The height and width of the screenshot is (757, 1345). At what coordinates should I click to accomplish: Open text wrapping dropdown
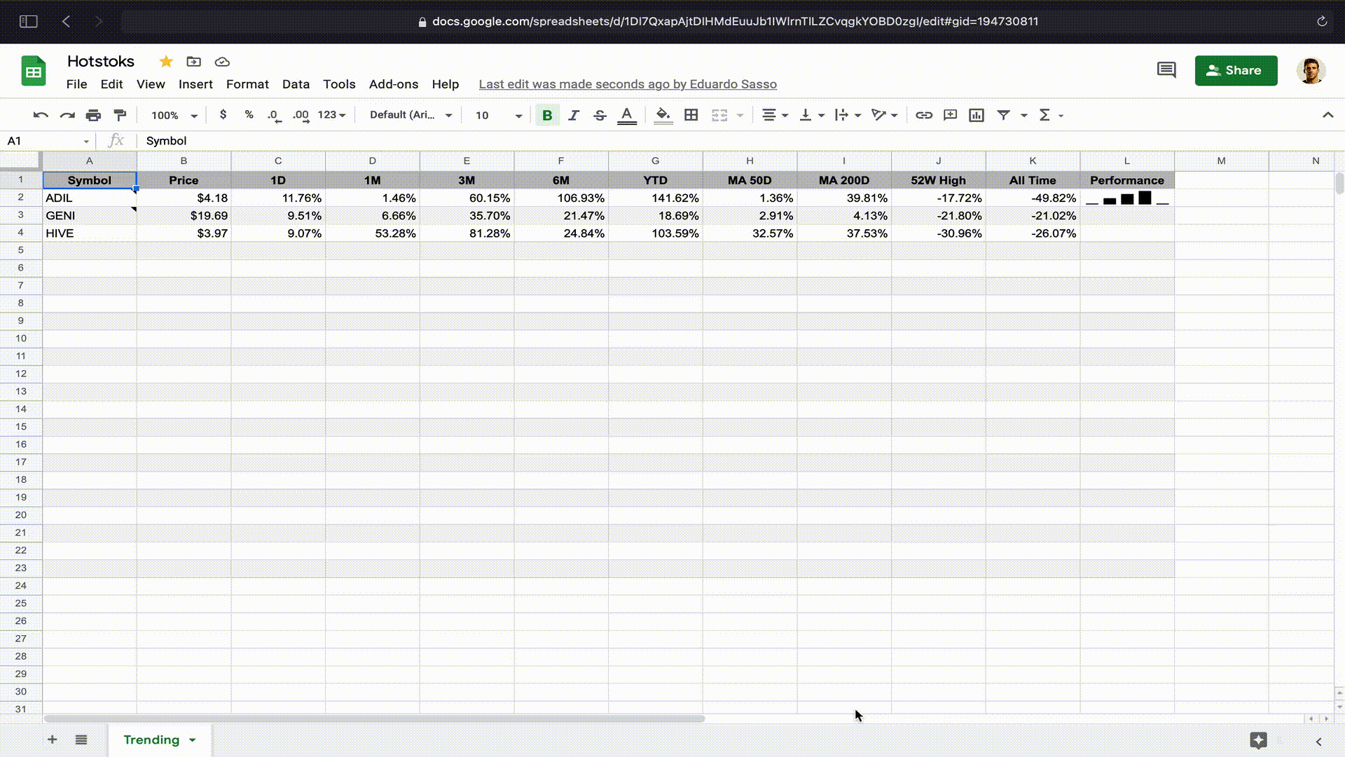pyautogui.click(x=848, y=115)
